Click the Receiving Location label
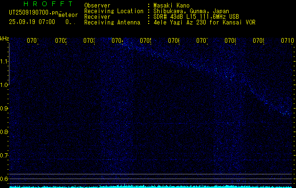Viewport: 296px width, 188px height. [114, 11]
